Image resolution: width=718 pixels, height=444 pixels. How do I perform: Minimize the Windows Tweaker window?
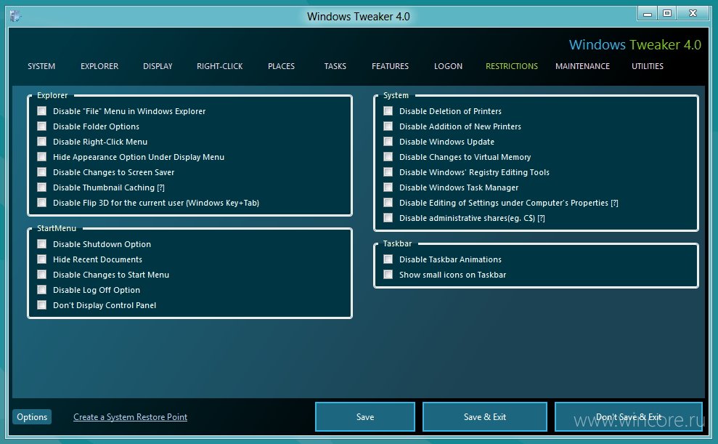click(x=647, y=14)
